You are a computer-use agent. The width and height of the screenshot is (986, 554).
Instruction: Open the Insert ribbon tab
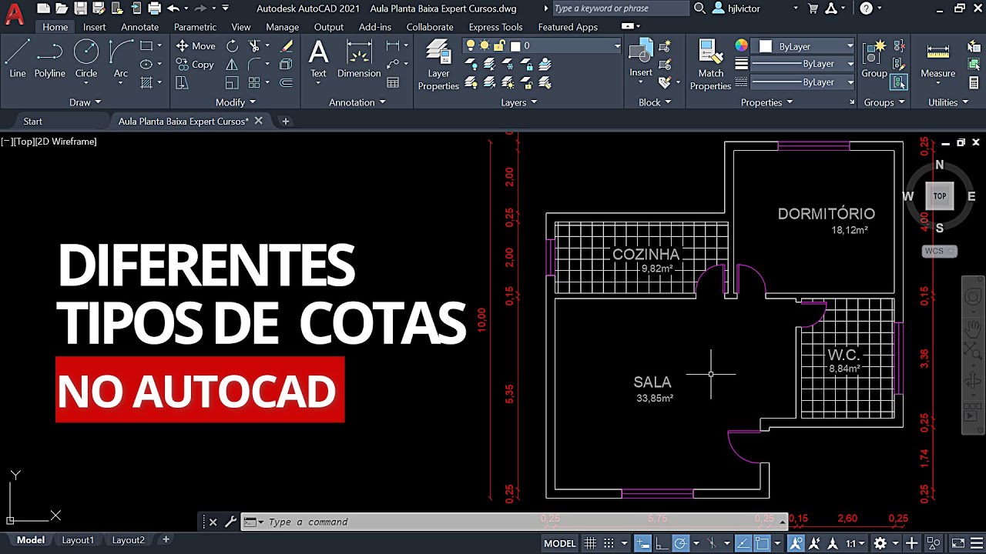coord(95,27)
